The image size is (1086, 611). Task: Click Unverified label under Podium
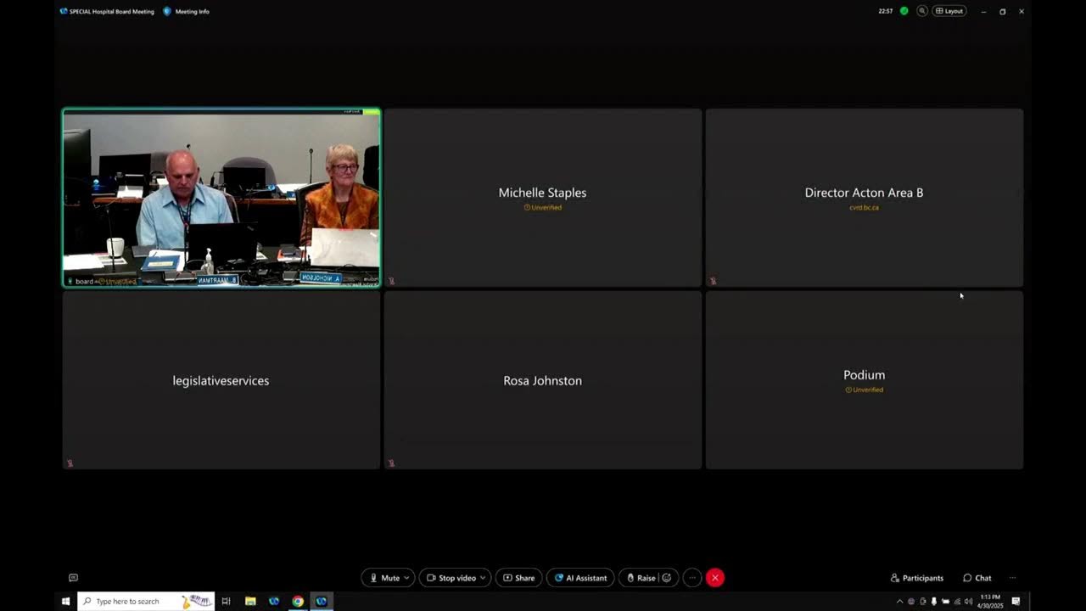click(x=865, y=390)
